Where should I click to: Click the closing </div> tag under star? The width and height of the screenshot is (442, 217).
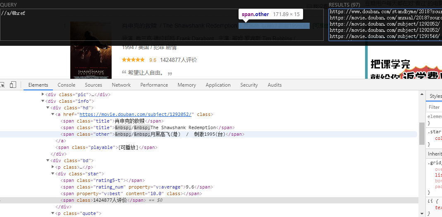(x=63, y=207)
